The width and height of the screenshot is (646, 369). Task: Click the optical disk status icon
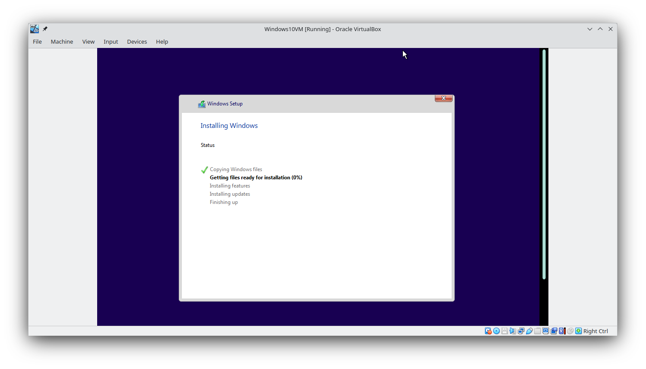tap(496, 331)
